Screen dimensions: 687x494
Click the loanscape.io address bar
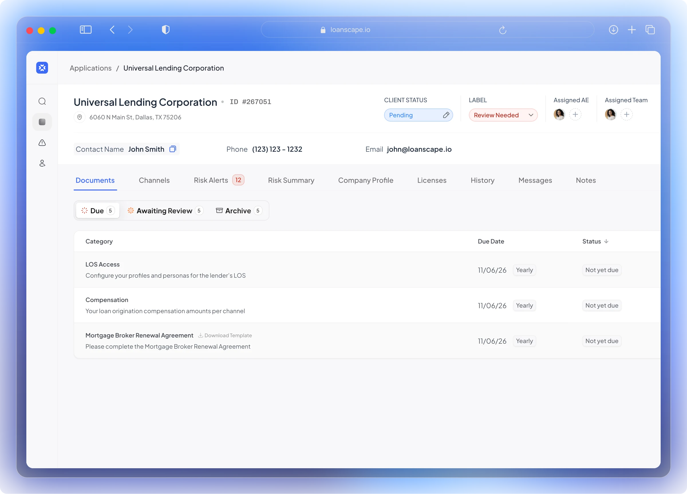point(427,30)
